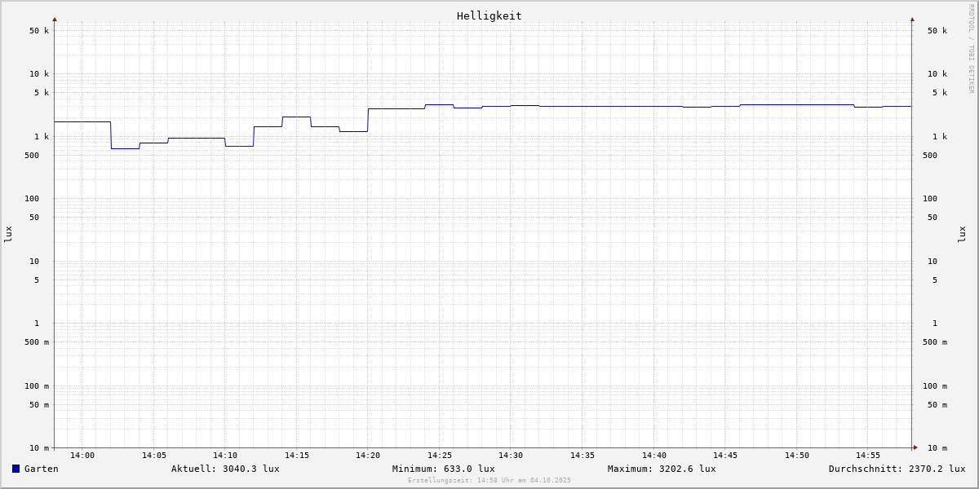Click the 14:20 time axis label
This screenshot has width=979, height=489.
pyautogui.click(x=368, y=456)
